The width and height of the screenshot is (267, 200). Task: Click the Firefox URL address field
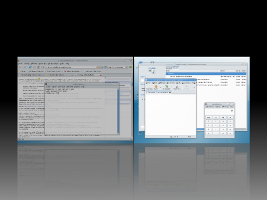tap(71, 67)
